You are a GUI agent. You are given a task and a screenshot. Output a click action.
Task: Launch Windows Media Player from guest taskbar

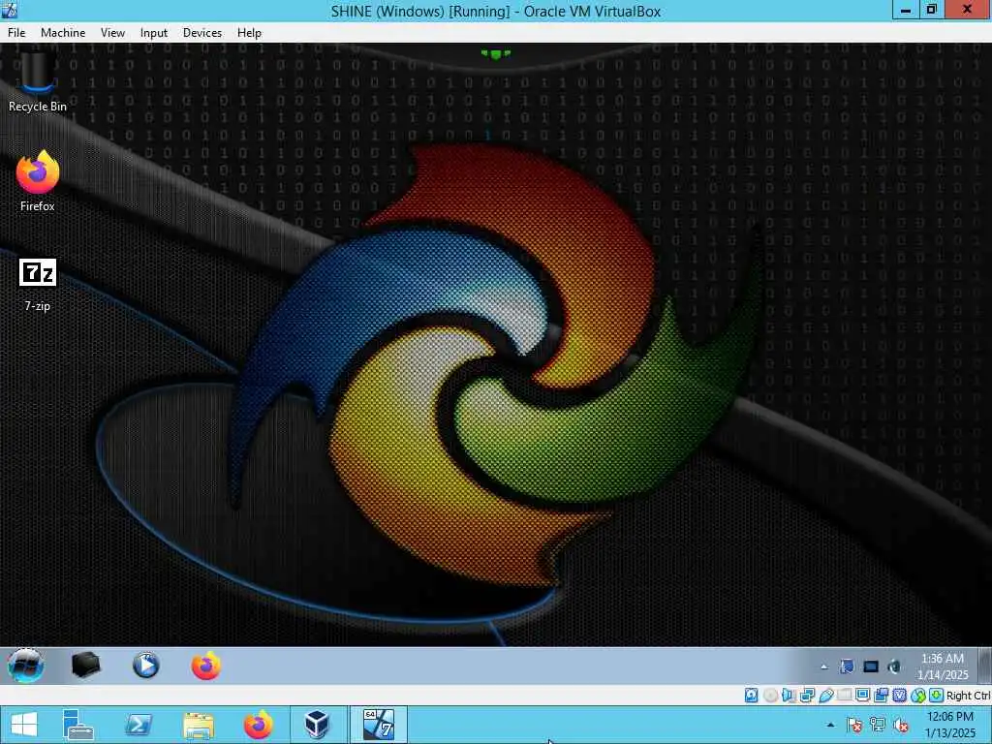146,666
